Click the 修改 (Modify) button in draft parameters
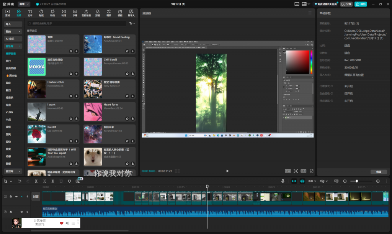 pos(379,172)
